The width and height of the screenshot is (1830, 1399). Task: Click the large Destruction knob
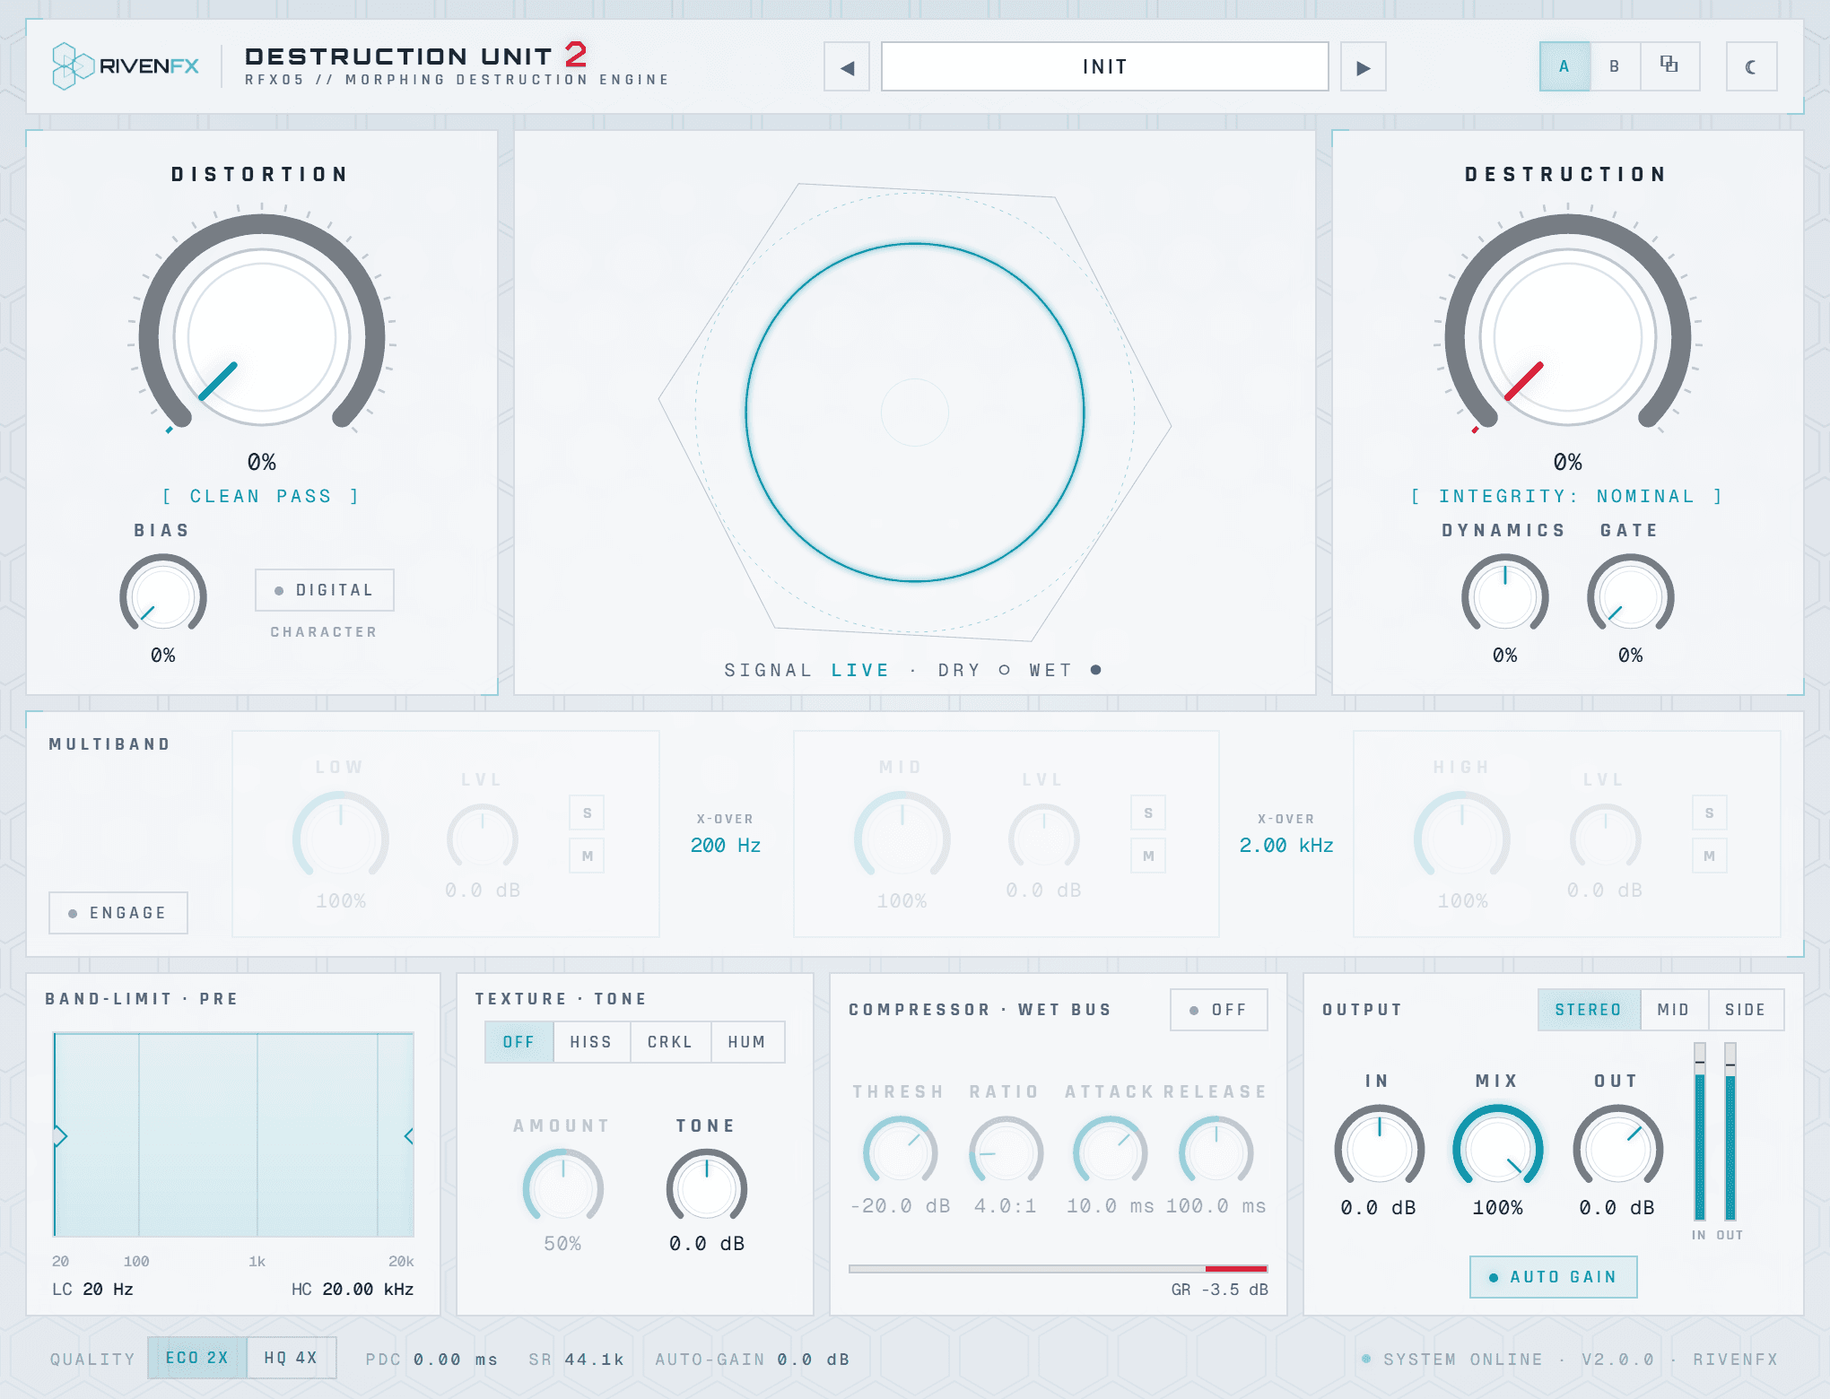1568,338
